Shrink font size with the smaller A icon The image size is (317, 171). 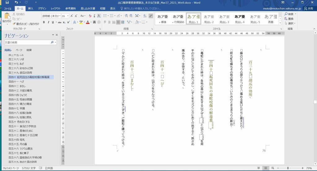point(76,16)
